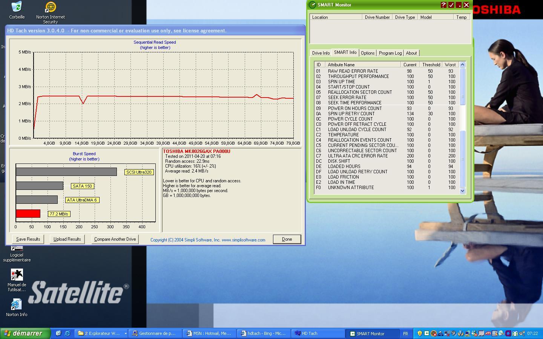Viewport: 543px width, 339px height.
Task: Switch to MSN Hotmail taskbar window
Action: point(210,333)
